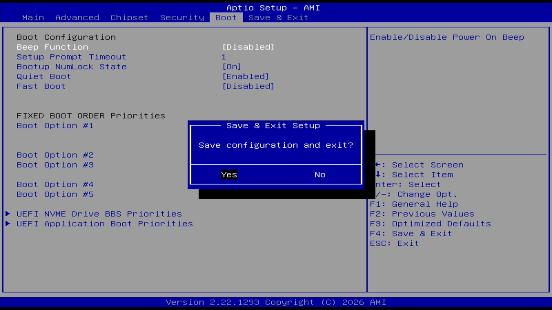
Task: Select the Fast Boot setting
Action: (x=41, y=86)
